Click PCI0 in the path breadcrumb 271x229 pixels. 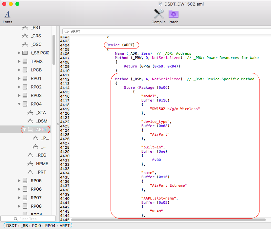tap(37, 225)
